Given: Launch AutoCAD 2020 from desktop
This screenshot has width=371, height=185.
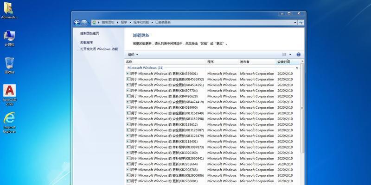Looking at the screenshot, I should (9, 95).
